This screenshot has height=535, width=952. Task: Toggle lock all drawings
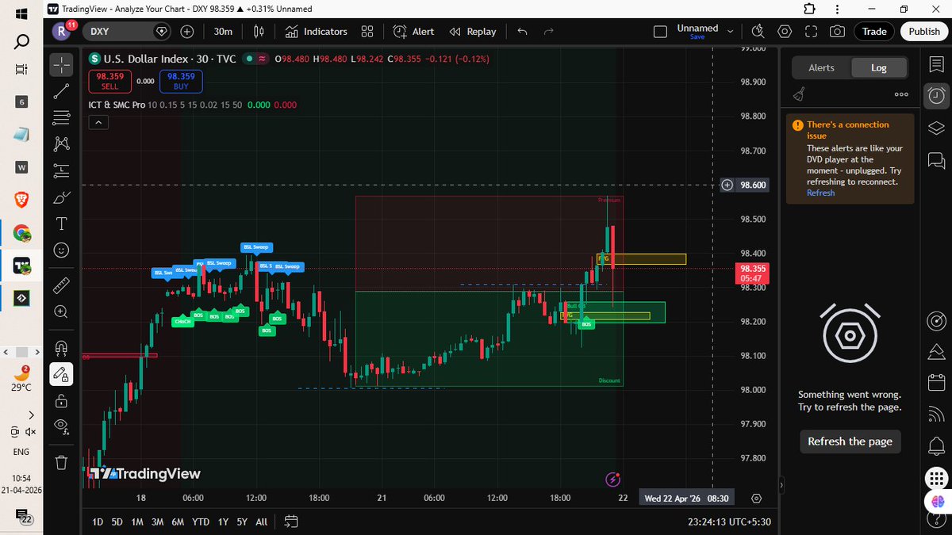pos(62,400)
